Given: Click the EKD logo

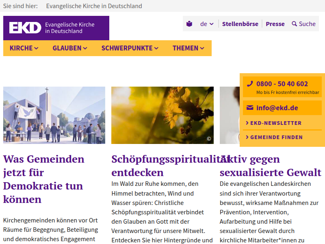Looking at the screenshot, I should click(x=56, y=28).
